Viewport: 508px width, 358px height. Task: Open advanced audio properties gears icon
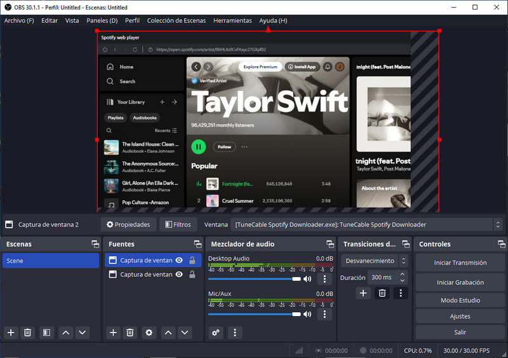[215, 333]
